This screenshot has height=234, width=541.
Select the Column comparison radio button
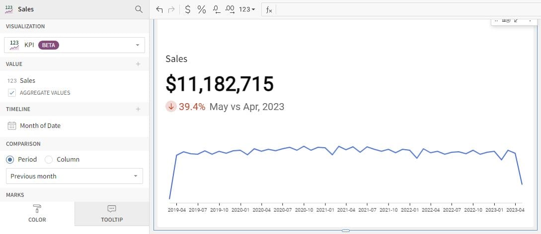coord(49,160)
